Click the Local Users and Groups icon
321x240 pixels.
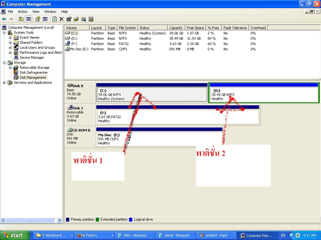coord(16,47)
